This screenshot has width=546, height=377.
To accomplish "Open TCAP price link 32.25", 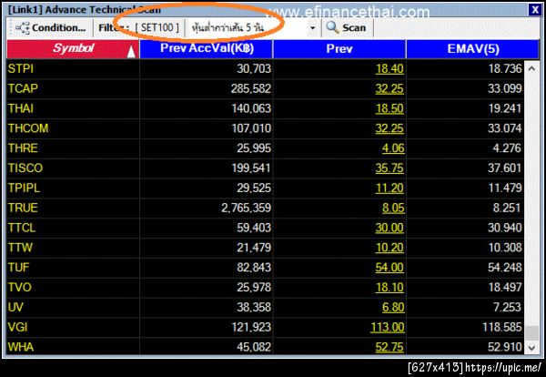I will pos(389,89).
